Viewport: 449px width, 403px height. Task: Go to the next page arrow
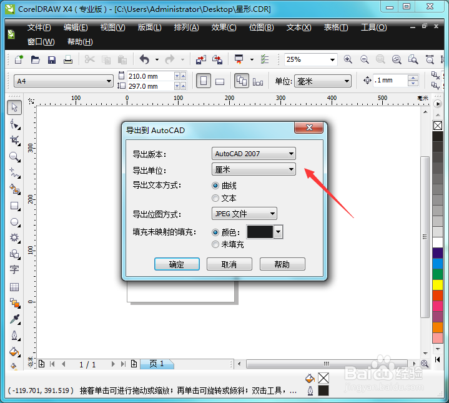113,364
